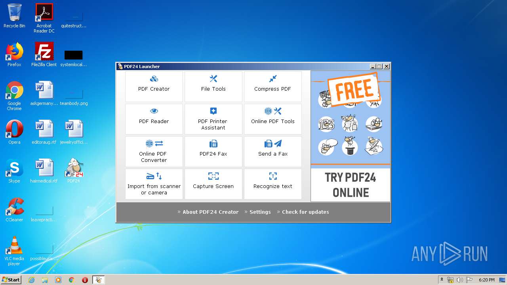Open the PDF Creator tile

[x=154, y=87]
